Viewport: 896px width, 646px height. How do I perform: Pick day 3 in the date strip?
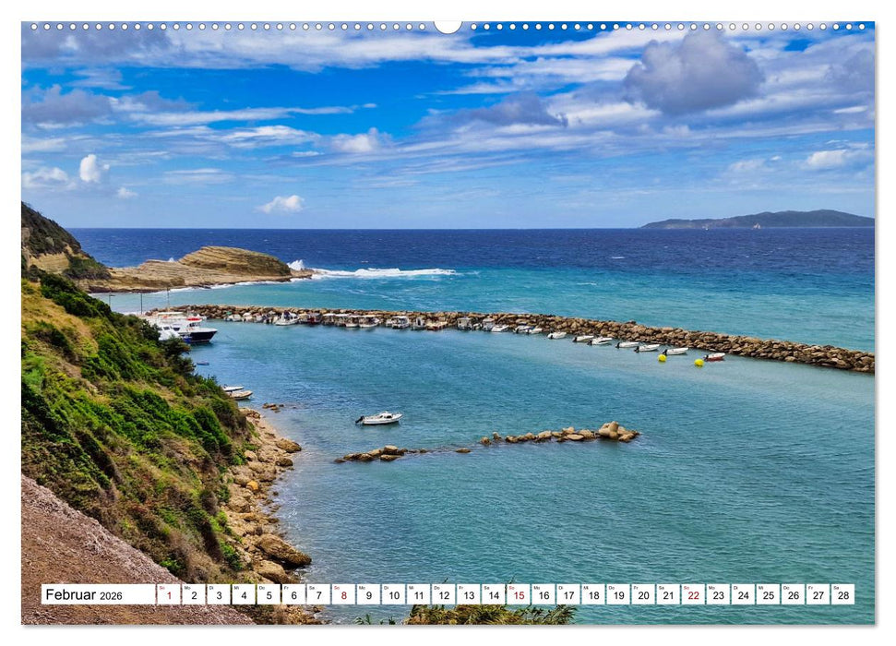click(219, 594)
